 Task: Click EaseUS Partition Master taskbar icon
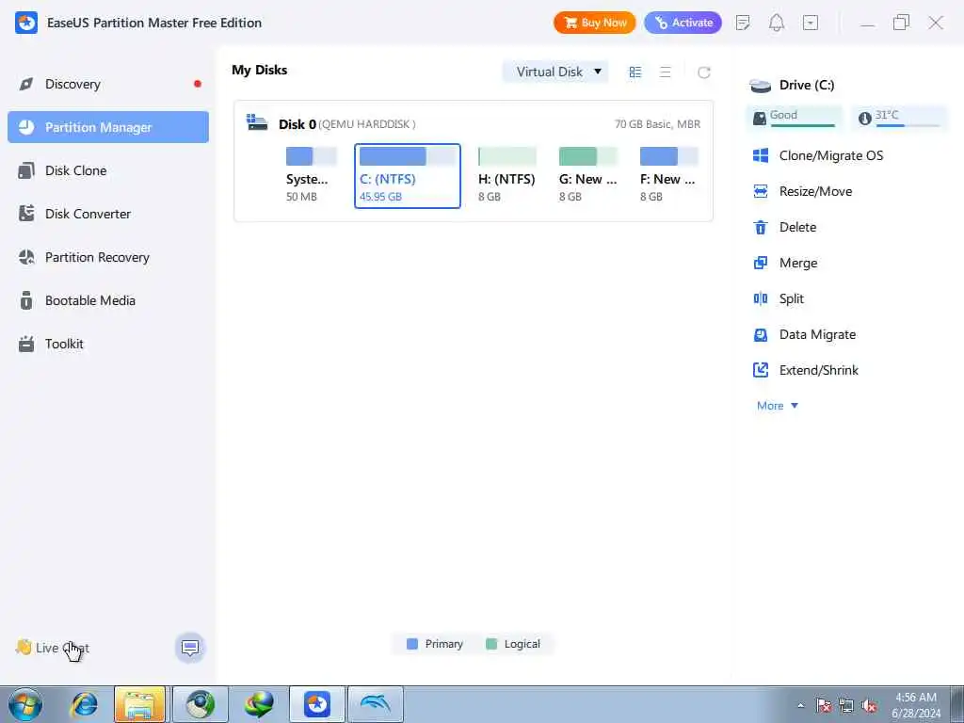click(316, 704)
